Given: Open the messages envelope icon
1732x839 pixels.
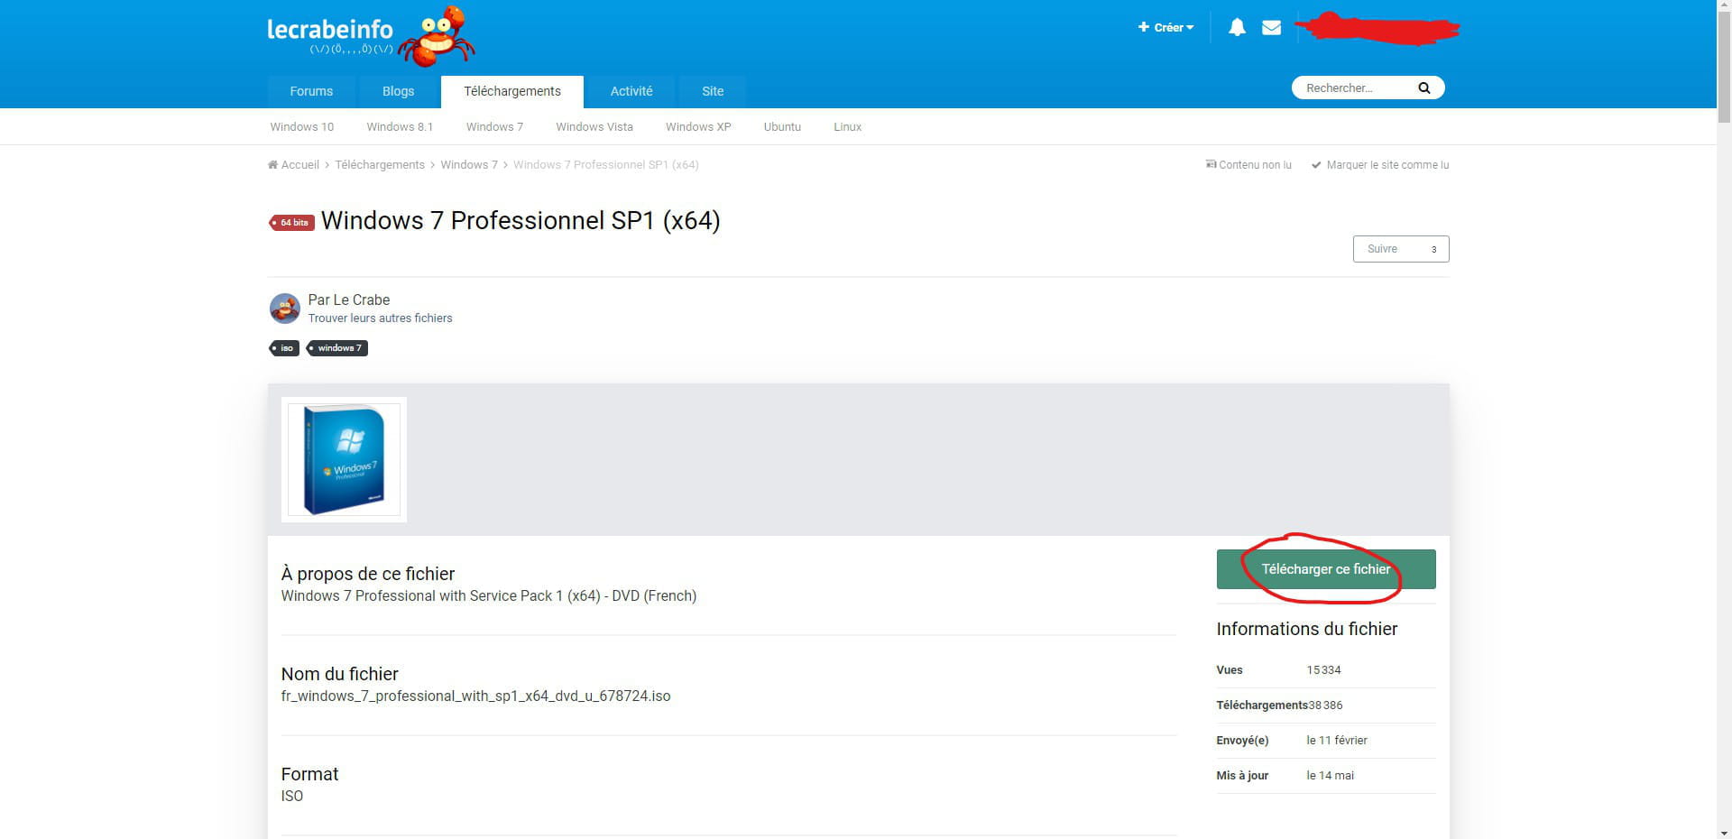Looking at the screenshot, I should pos(1271,27).
